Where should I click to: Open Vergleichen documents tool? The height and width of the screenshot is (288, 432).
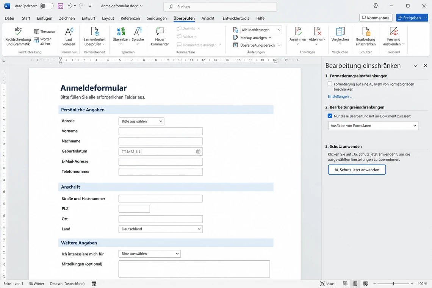(x=340, y=36)
